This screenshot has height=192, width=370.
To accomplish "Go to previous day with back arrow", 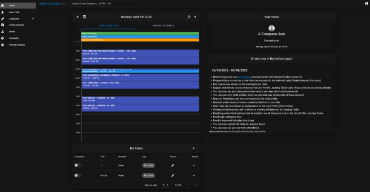I will pyautogui.click(x=78, y=17).
